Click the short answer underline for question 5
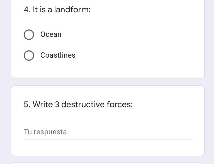 tap(108, 139)
